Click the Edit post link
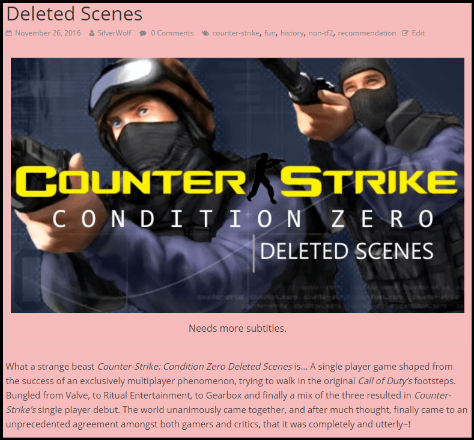This screenshot has height=440, width=474. tap(418, 33)
